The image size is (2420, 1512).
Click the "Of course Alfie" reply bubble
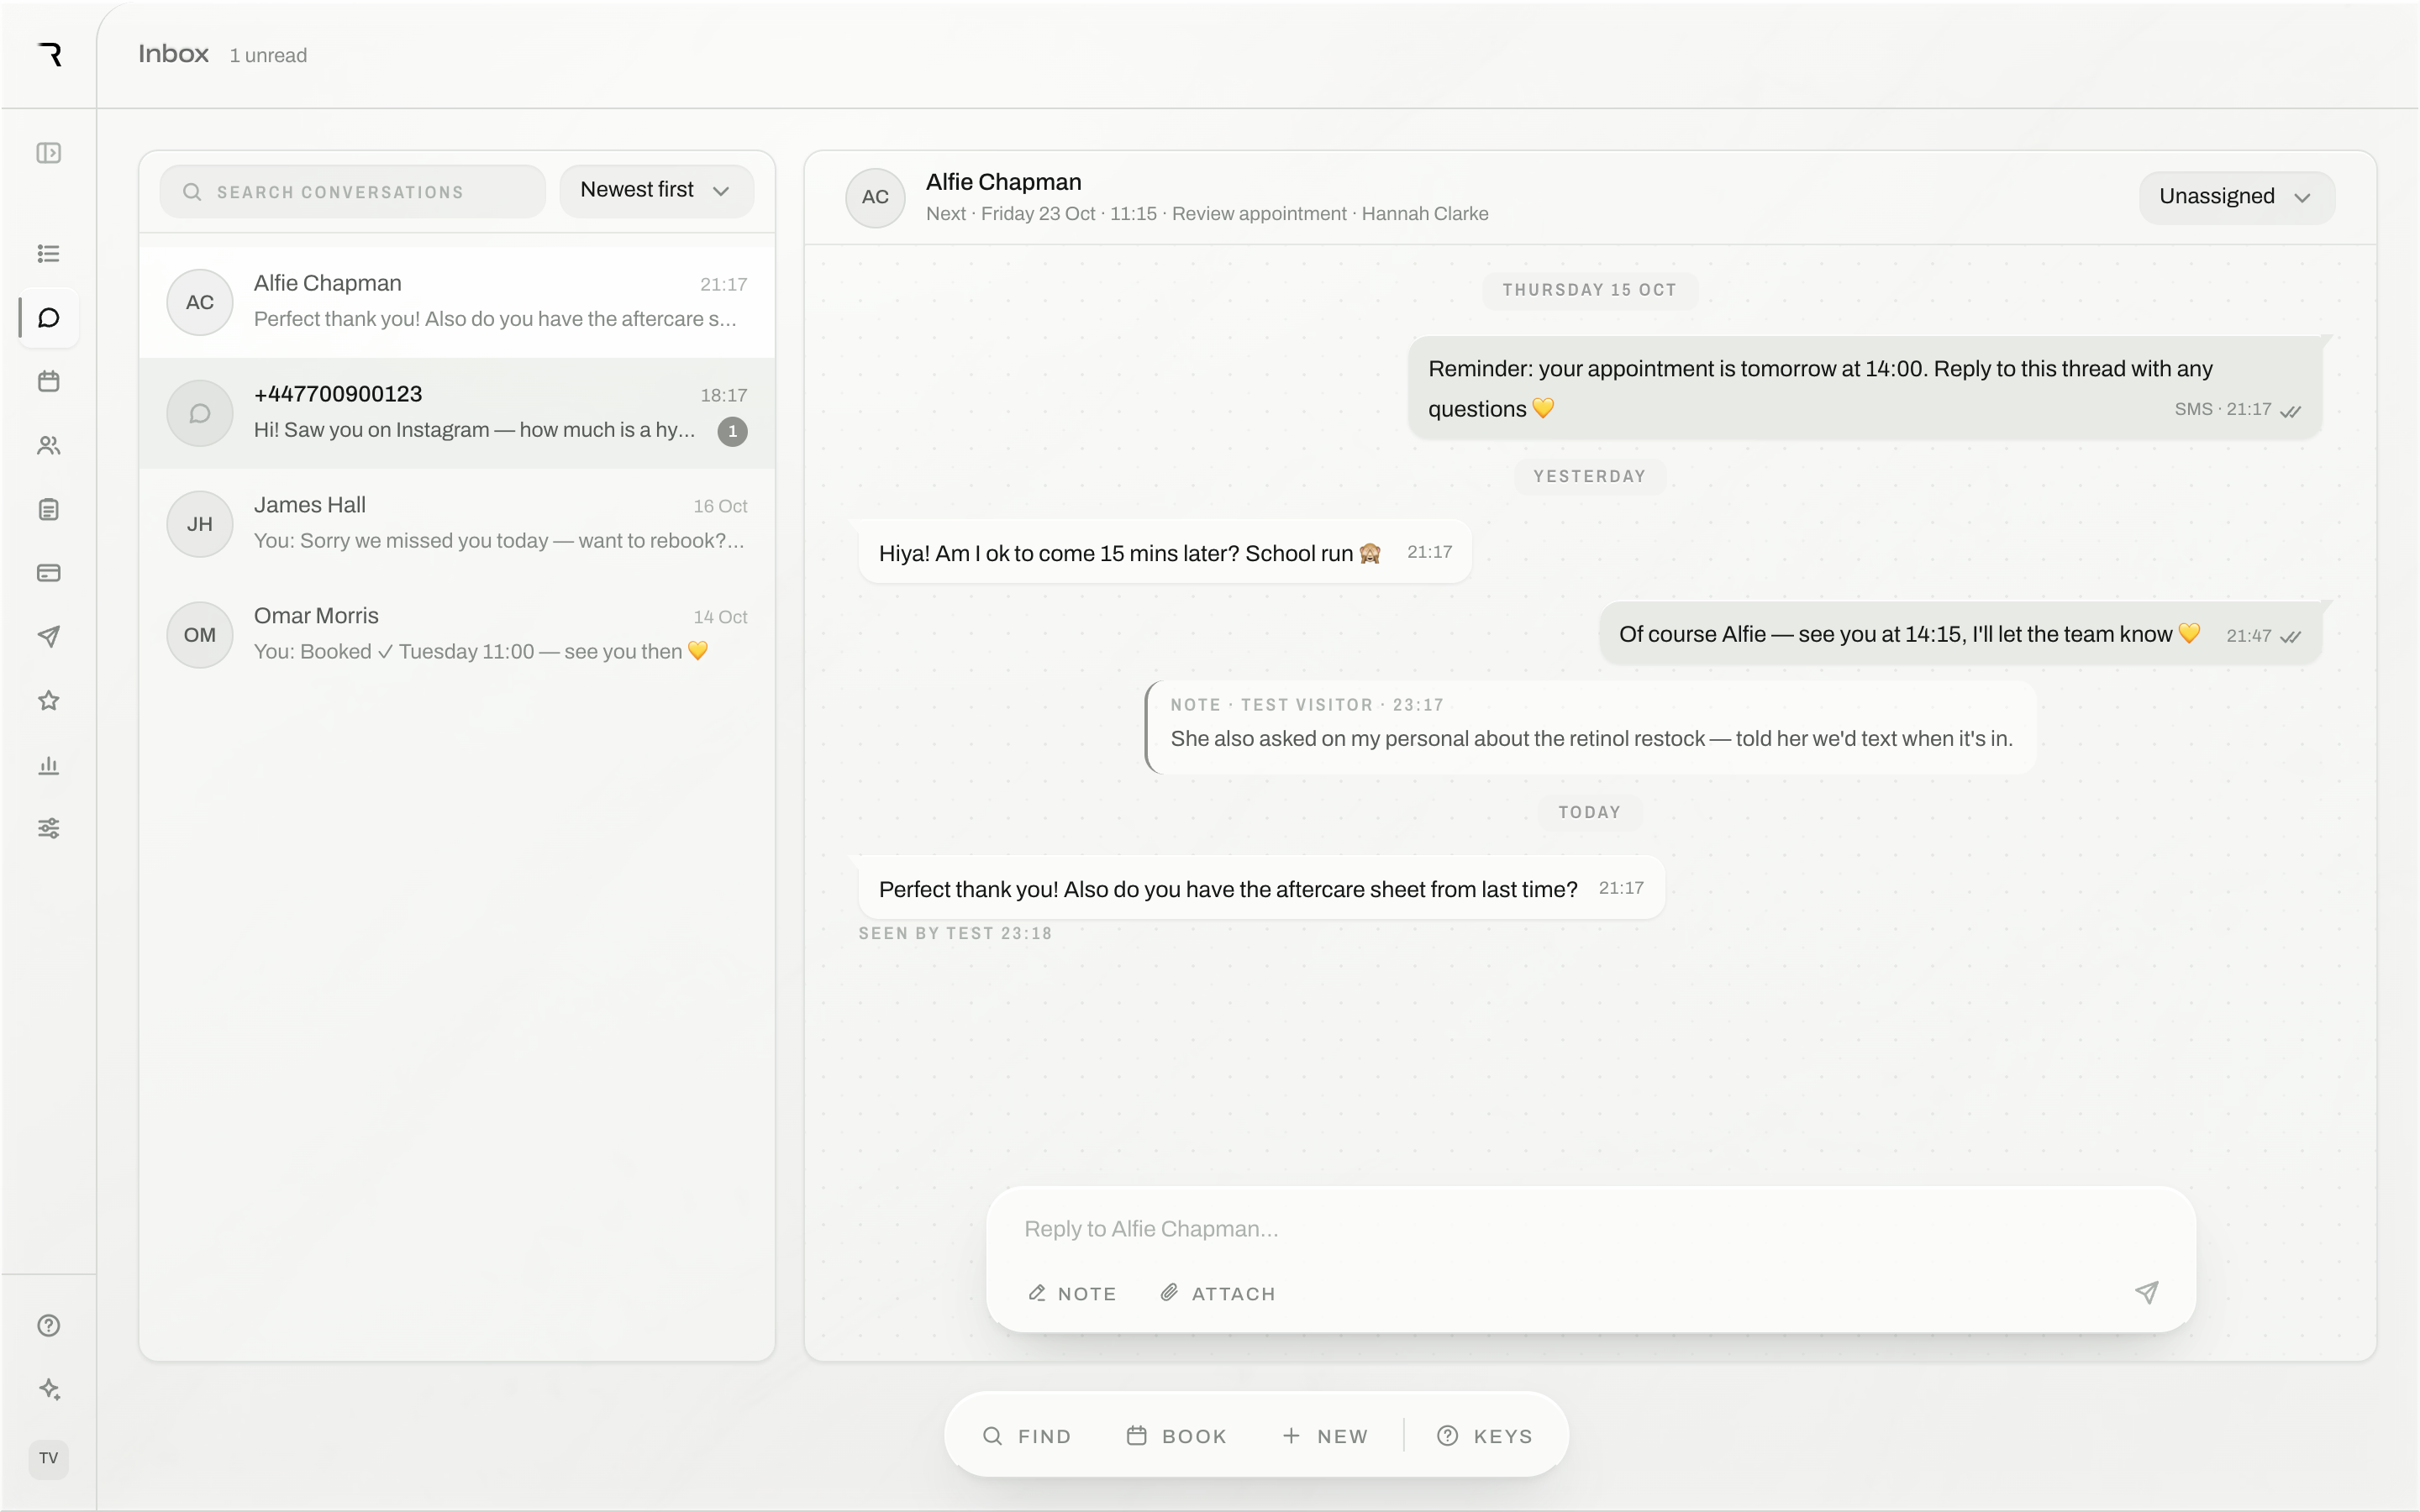[1960, 634]
